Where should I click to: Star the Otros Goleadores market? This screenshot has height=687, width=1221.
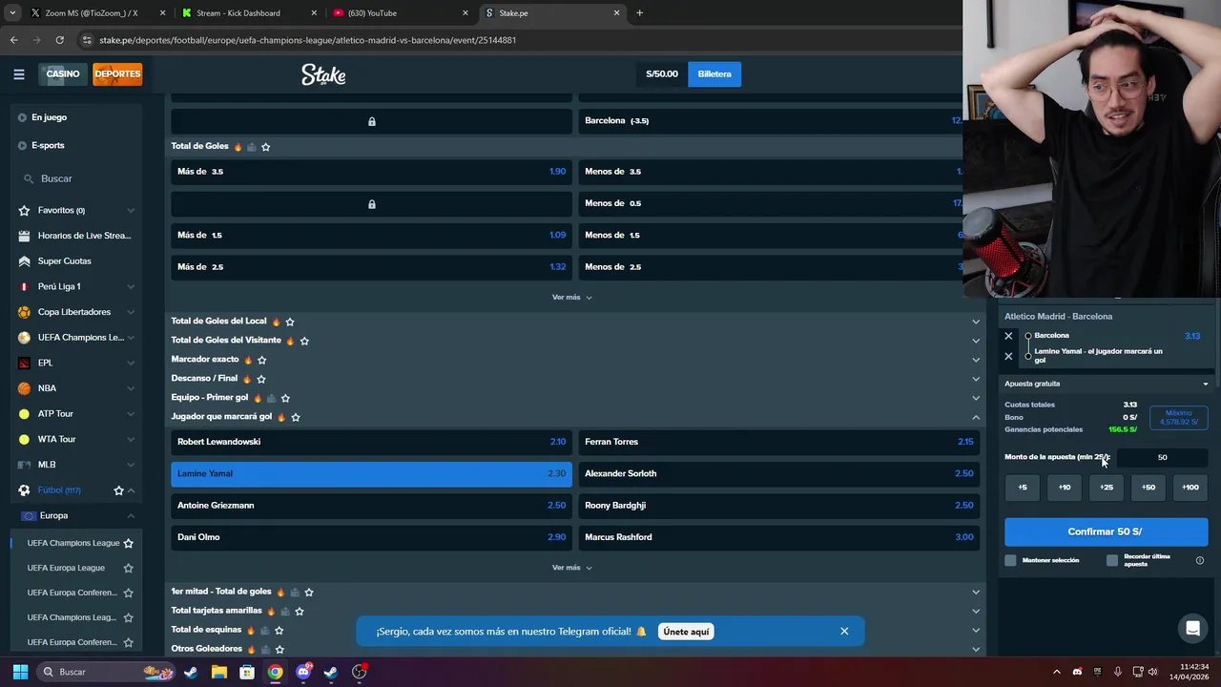(x=279, y=649)
